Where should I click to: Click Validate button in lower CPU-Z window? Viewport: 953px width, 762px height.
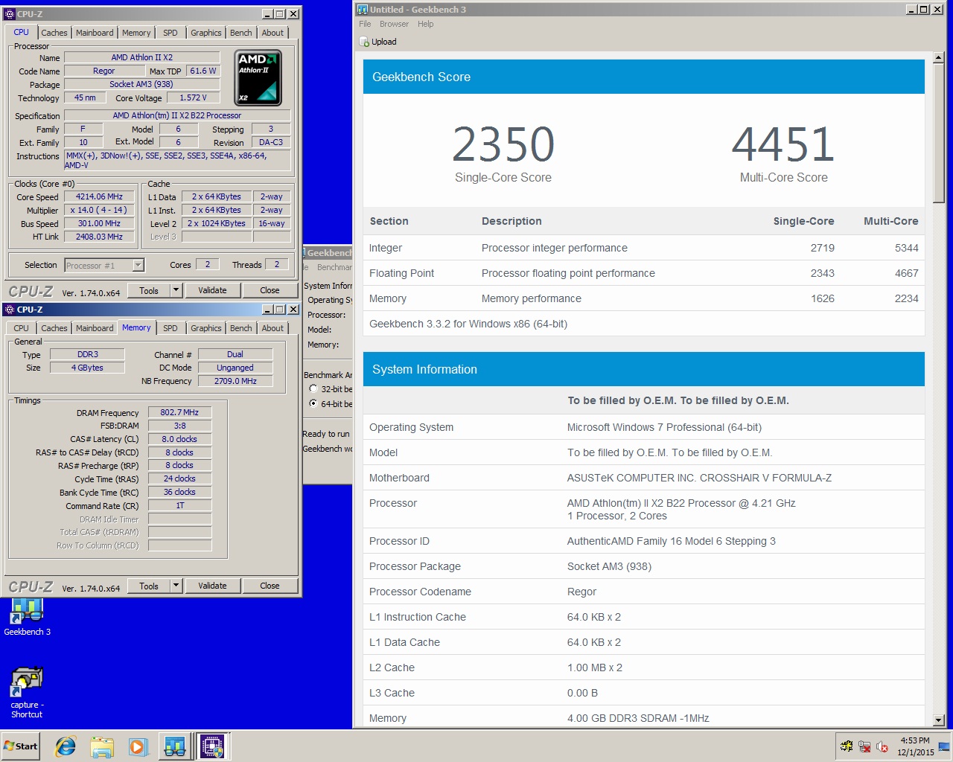pyautogui.click(x=212, y=586)
